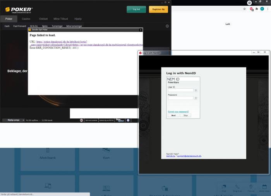
Task: Click the yellow Registrer dig button
Action: pyautogui.click(x=158, y=9)
